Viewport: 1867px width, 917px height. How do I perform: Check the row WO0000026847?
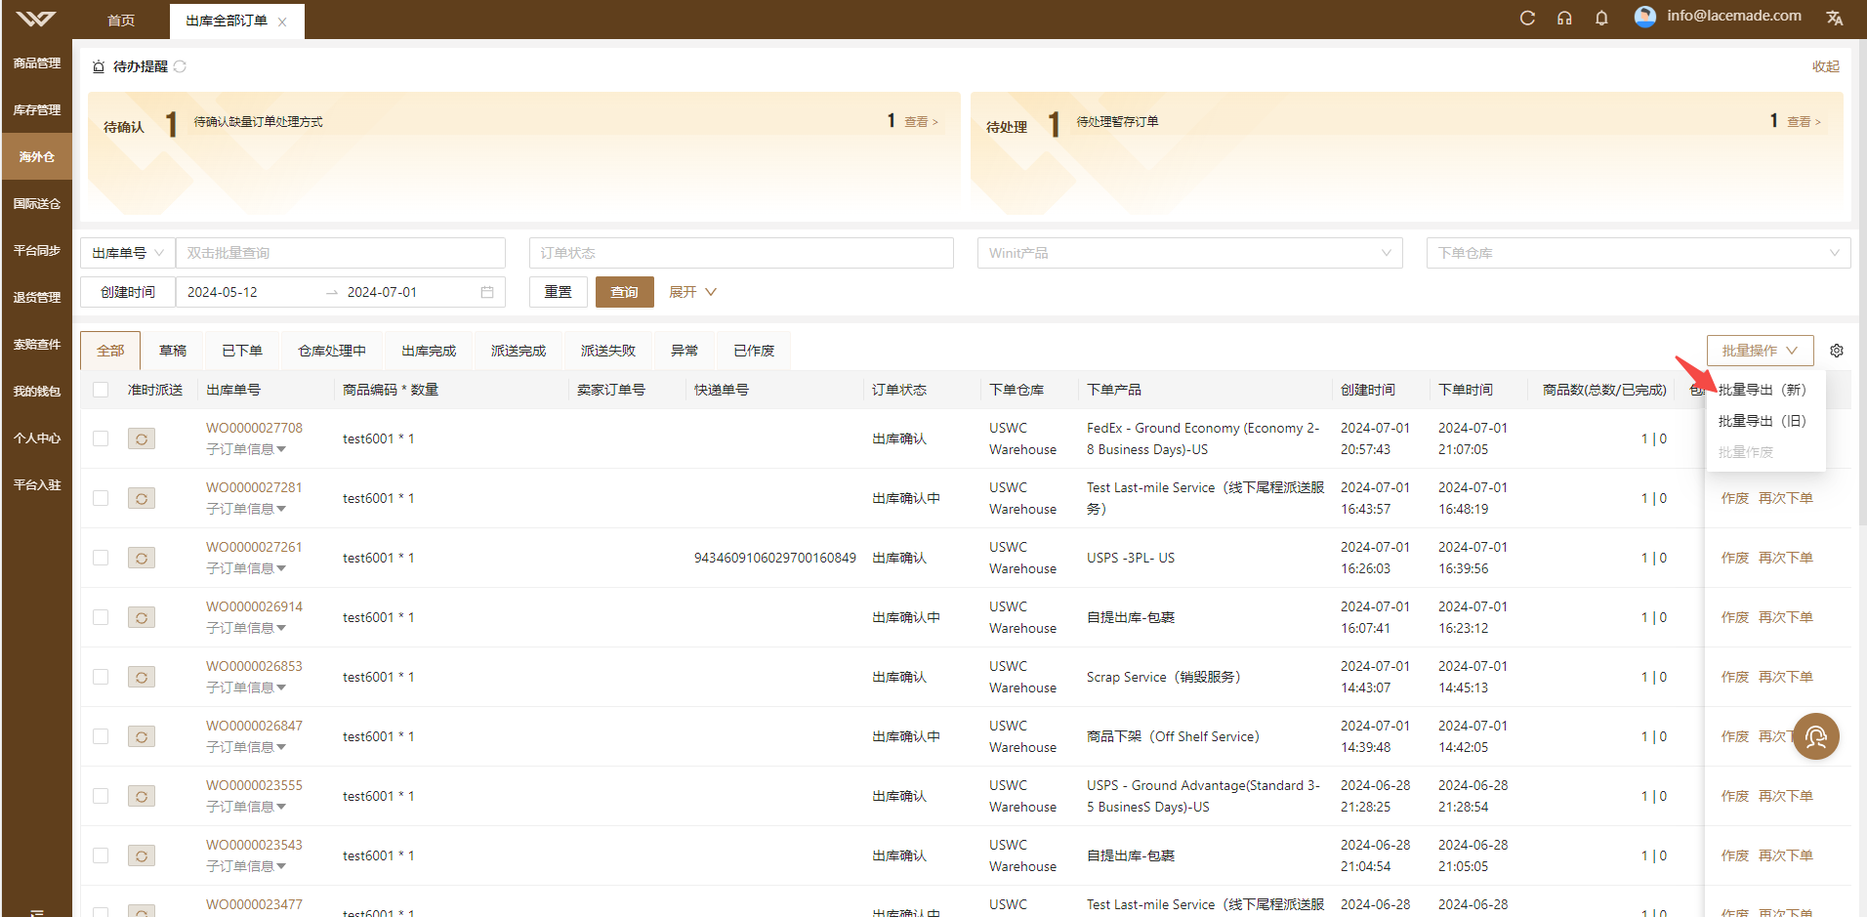click(101, 736)
